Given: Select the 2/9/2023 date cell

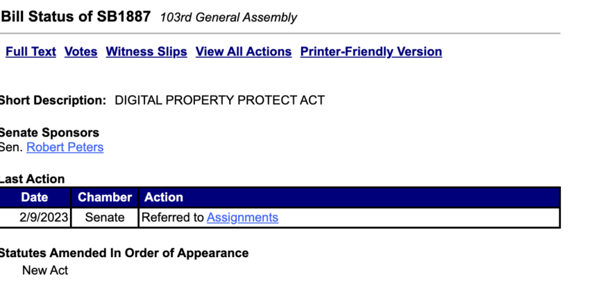Looking at the screenshot, I should 44,218.
